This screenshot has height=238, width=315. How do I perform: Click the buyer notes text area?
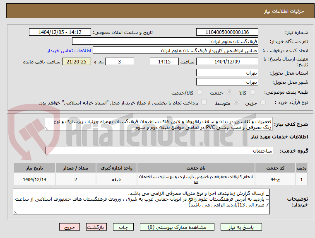click(x=142, y=202)
